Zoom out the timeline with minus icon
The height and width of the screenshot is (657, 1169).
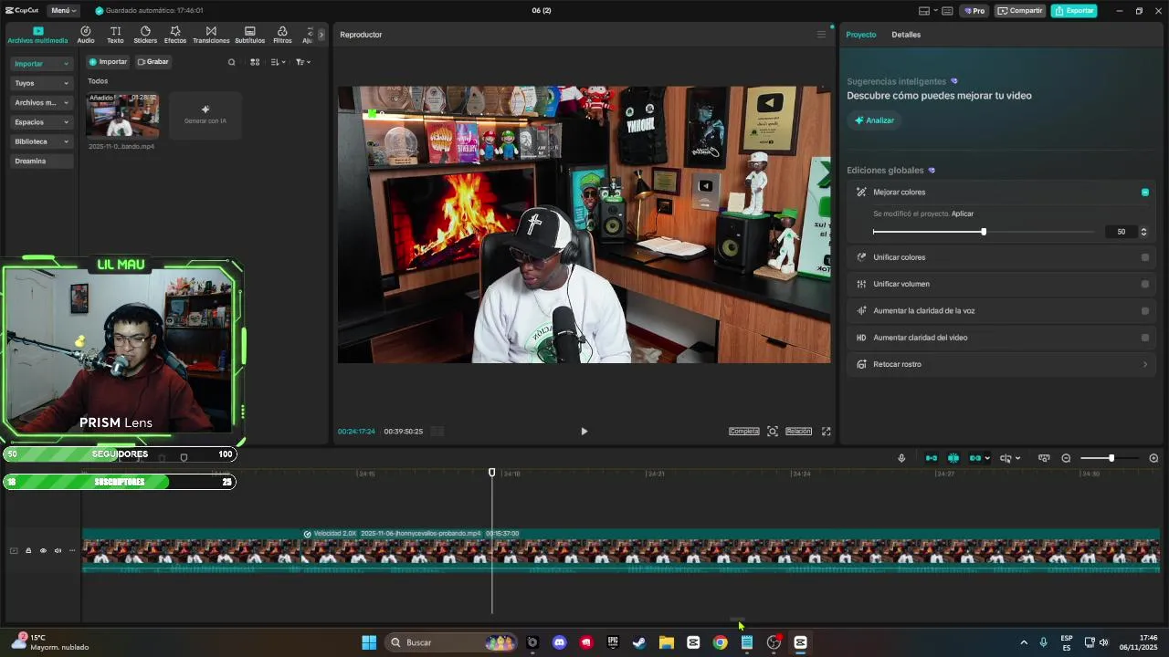point(1066,458)
